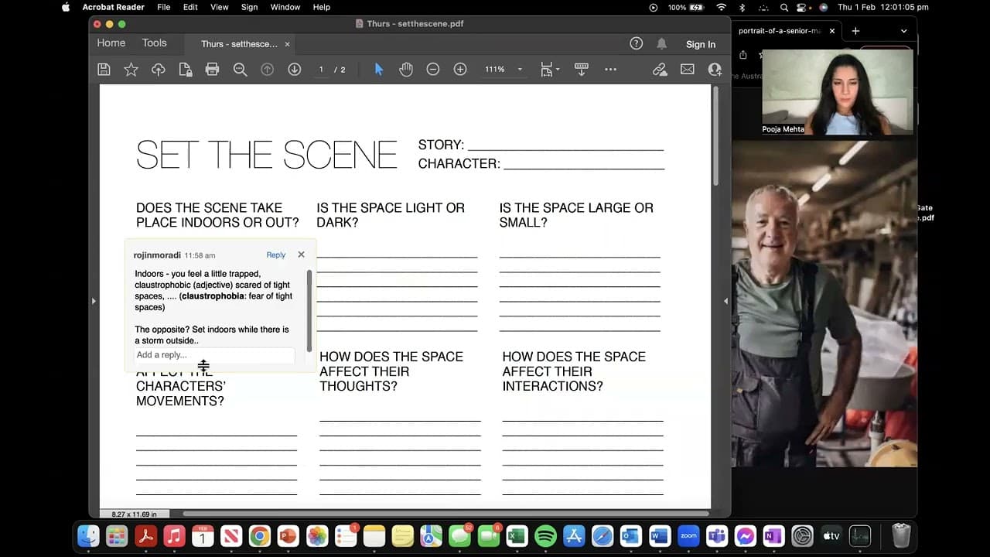Click Reply in the rojinmoradi comment
Image resolution: width=990 pixels, height=557 pixels.
pyautogui.click(x=276, y=255)
